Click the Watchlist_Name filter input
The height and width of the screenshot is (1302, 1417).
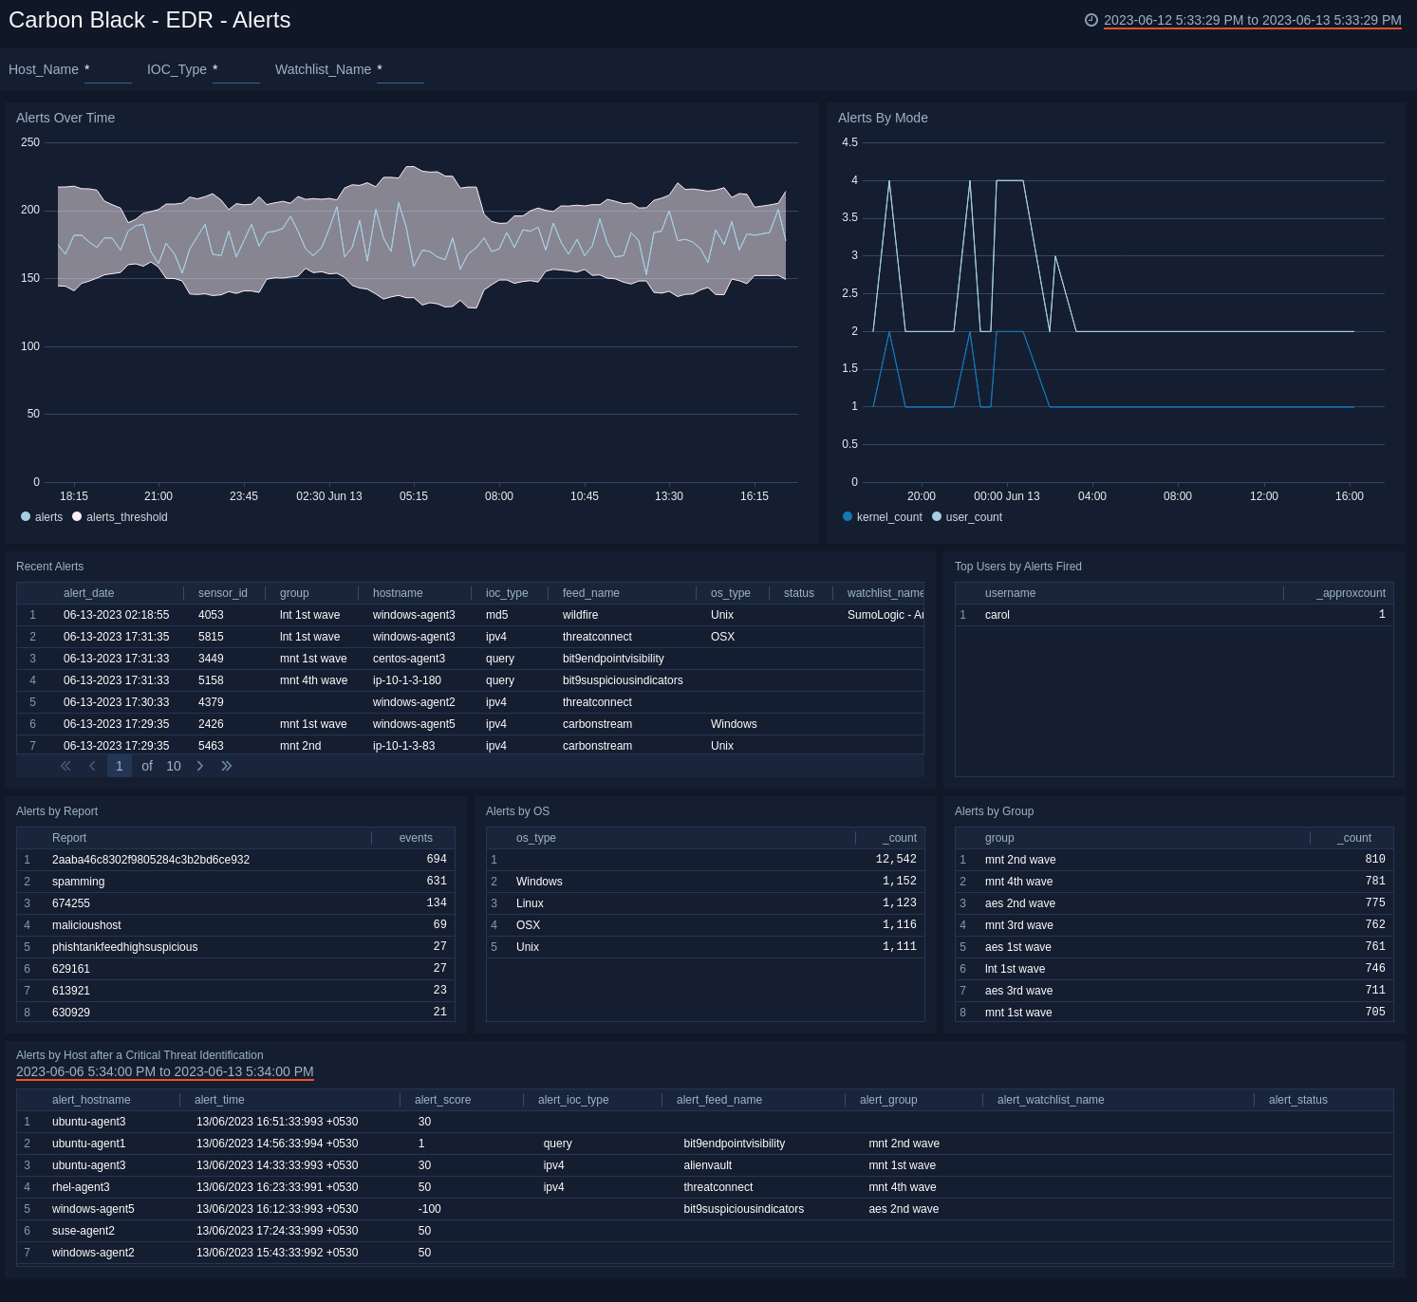coord(400,74)
